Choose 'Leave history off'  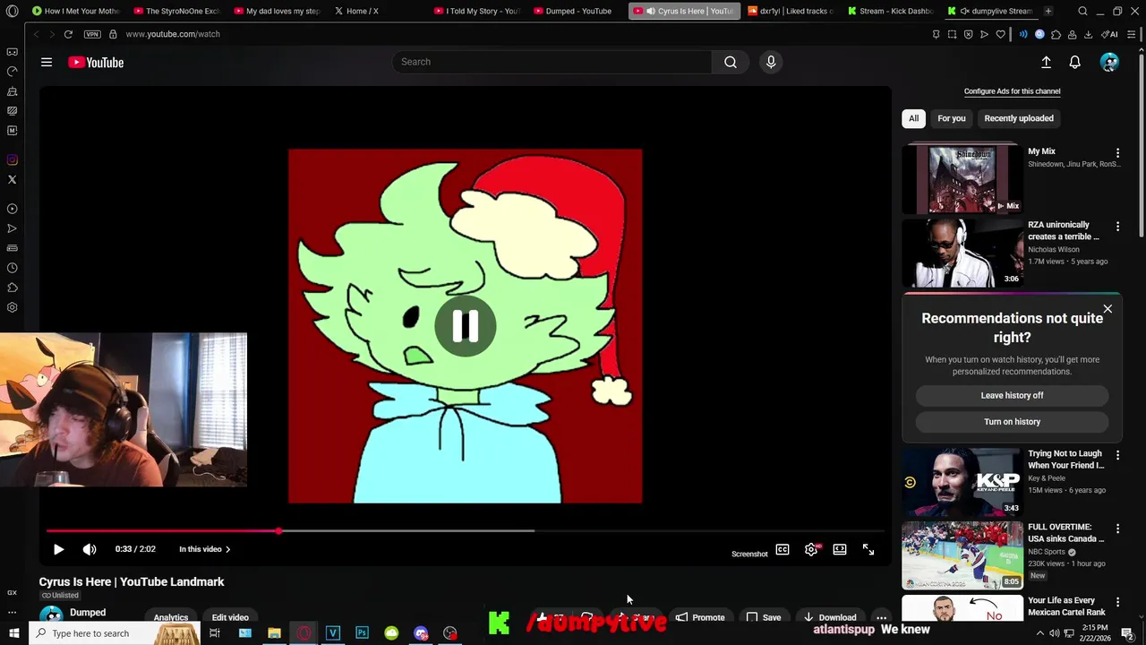pos(1012,395)
